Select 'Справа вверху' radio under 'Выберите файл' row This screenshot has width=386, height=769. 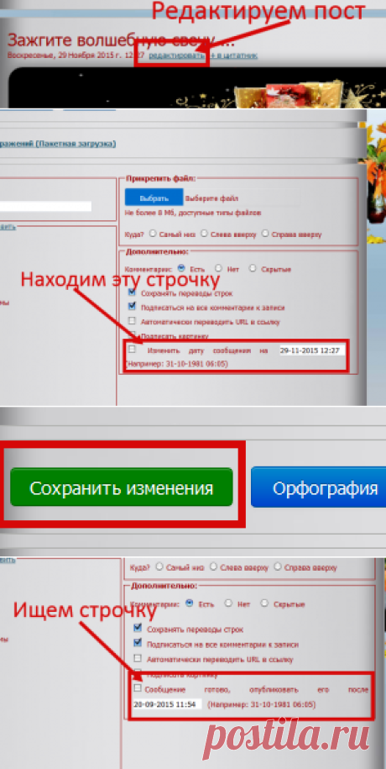(x=265, y=234)
